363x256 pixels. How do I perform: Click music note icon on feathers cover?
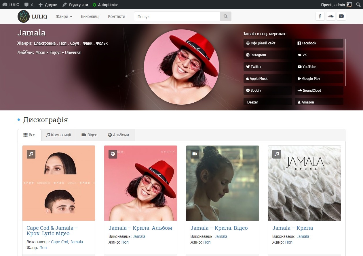277,154
